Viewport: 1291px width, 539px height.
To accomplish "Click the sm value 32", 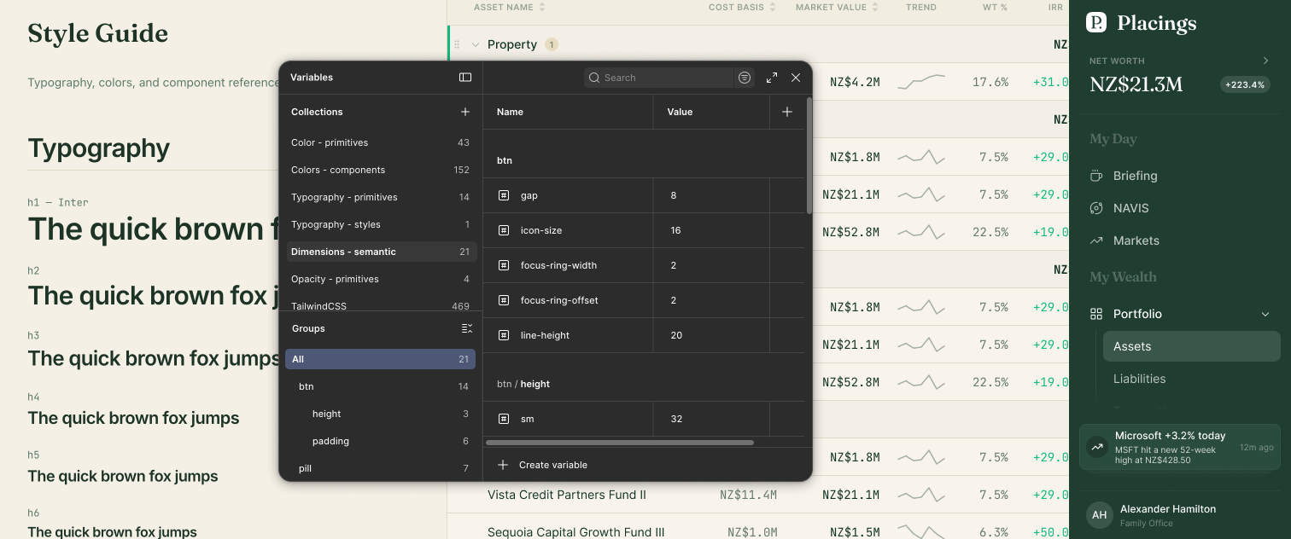I will tap(676, 419).
